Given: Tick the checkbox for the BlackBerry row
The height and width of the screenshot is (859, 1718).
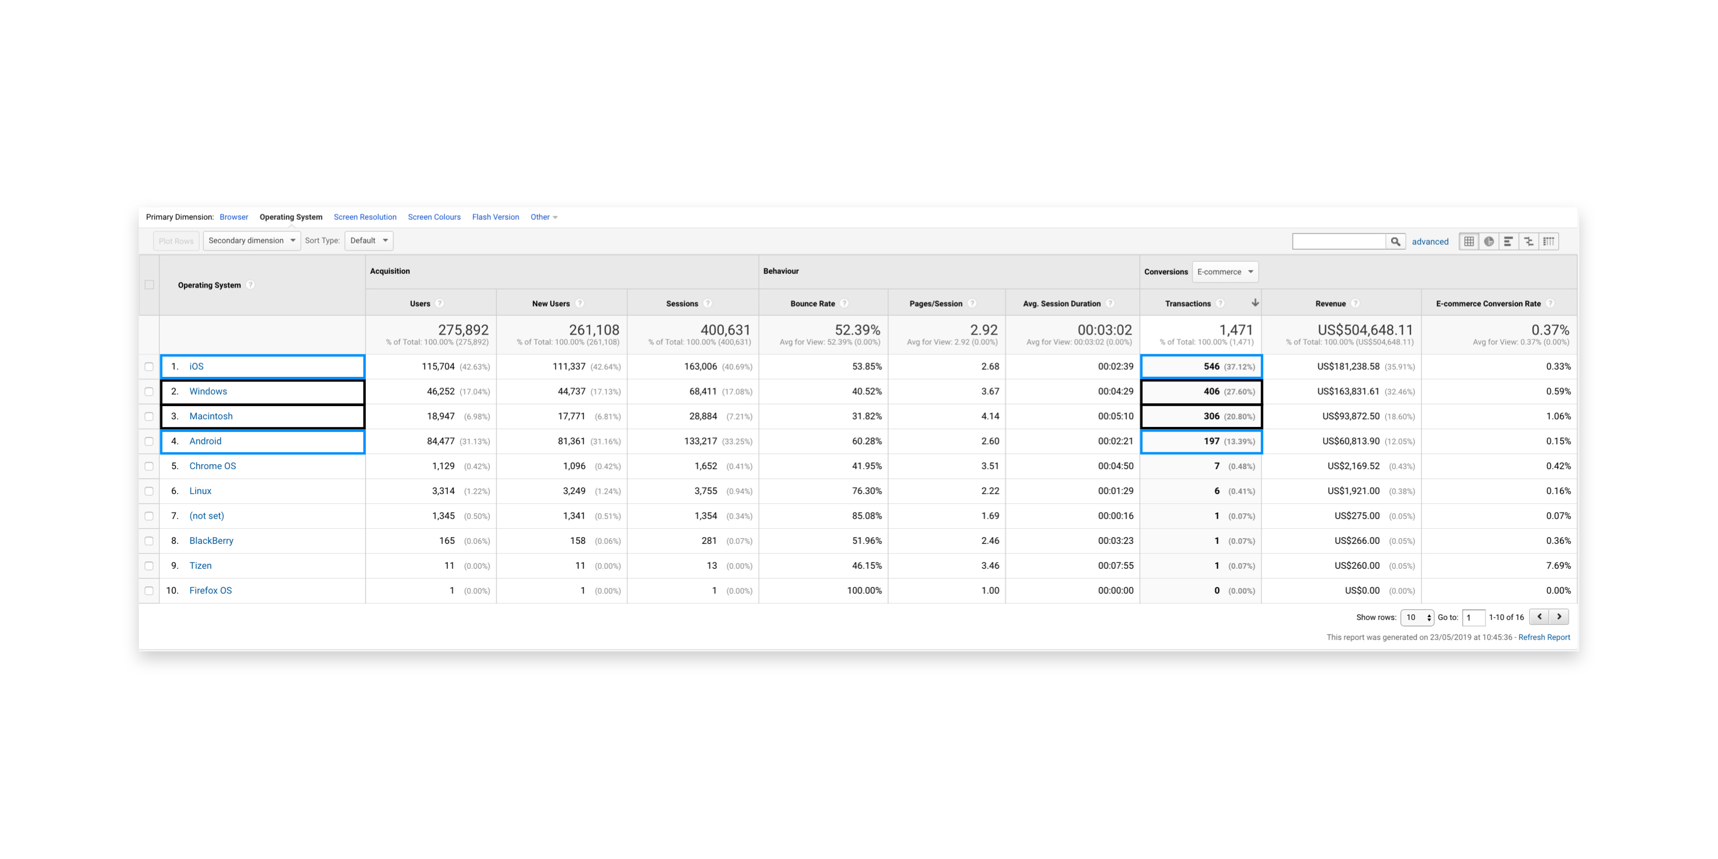Looking at the screenshot, I should [150, 541].
